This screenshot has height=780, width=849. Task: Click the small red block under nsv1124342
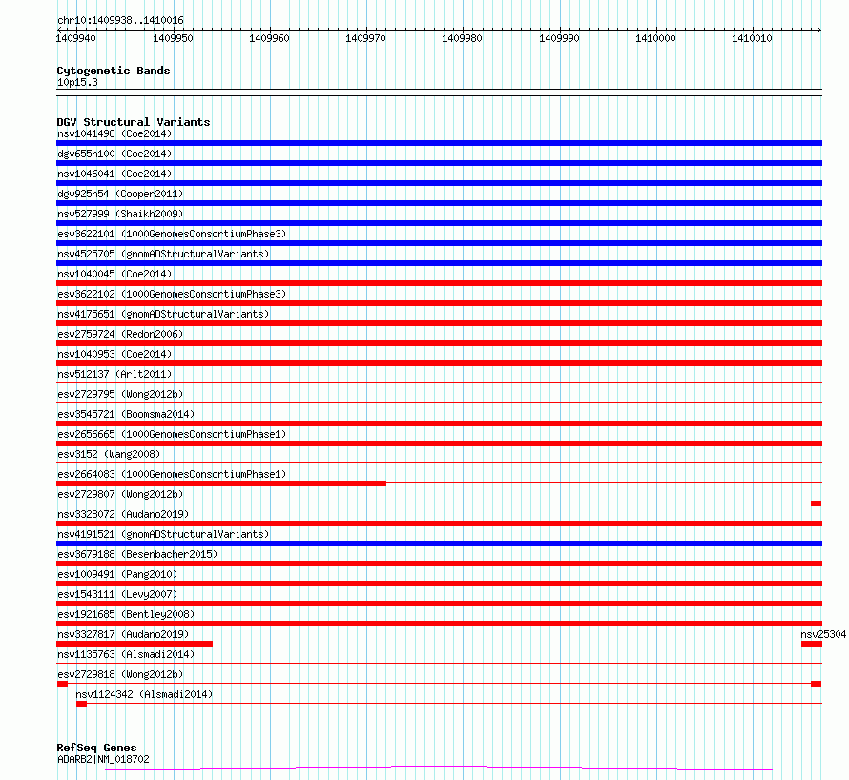coord(81,704)
